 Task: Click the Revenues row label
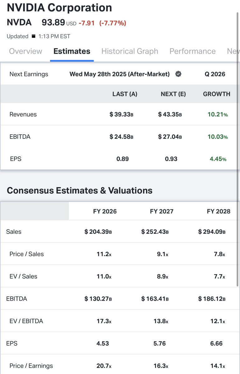click(x=23, y=114)
